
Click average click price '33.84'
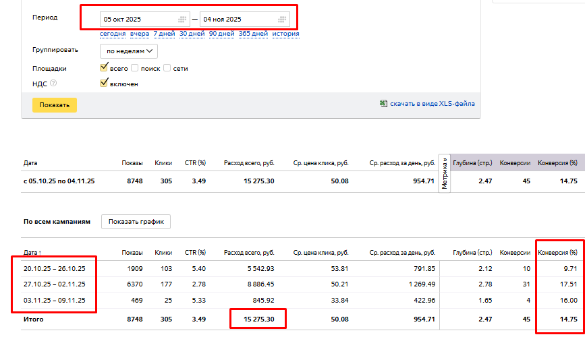(339, 301)
